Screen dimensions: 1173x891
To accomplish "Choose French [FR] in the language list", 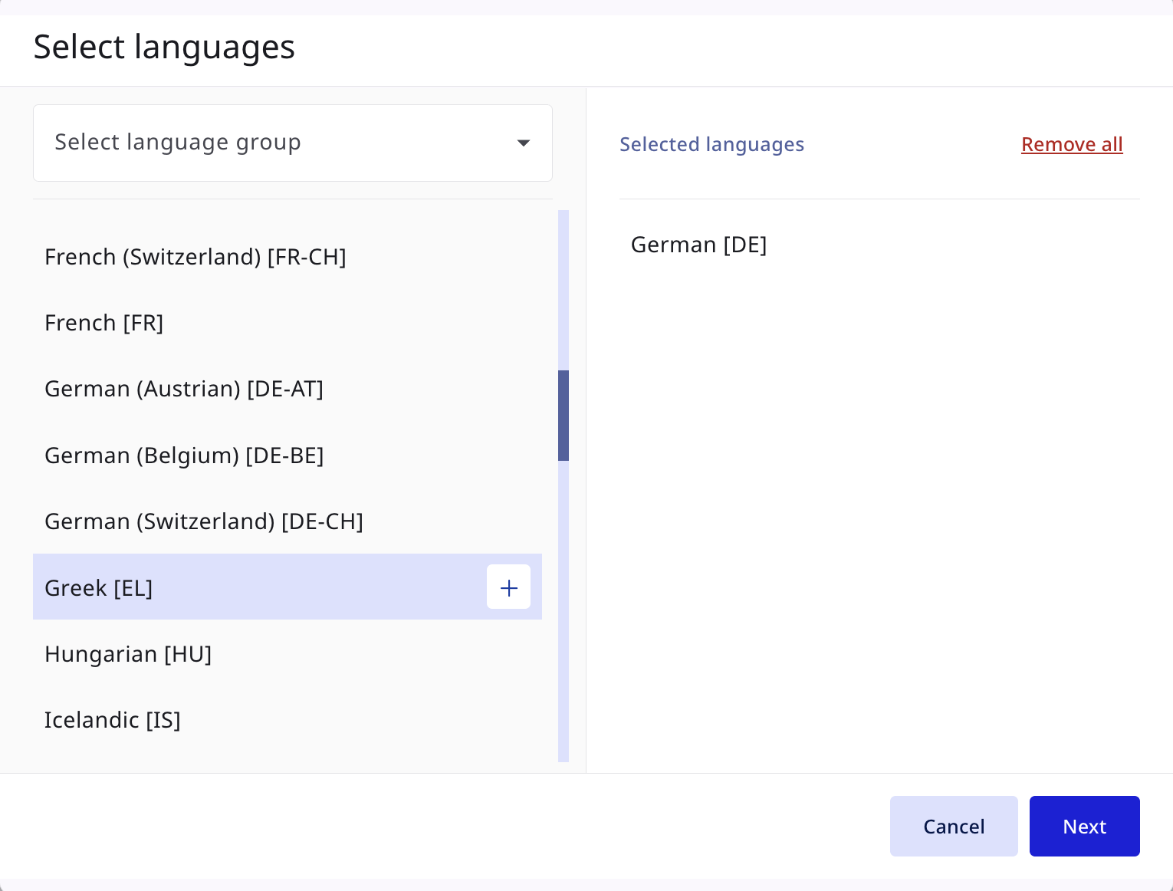I will [287, 323].
